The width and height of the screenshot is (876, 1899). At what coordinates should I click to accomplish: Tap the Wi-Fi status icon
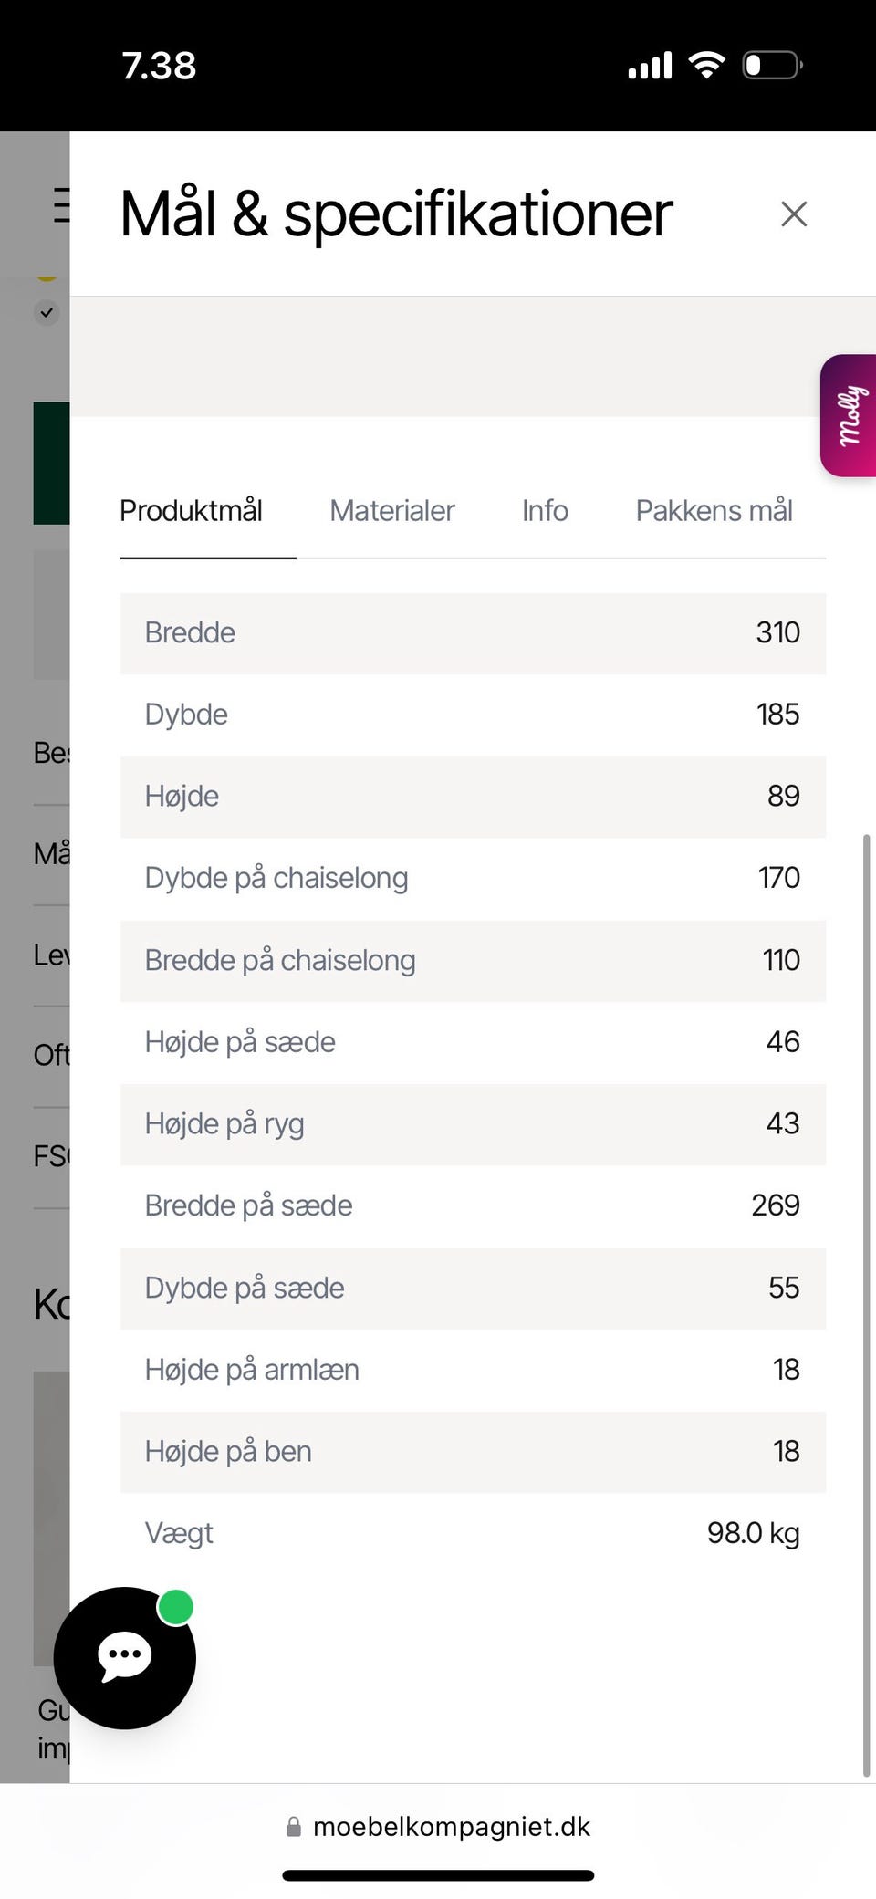[x=706, y=66]
